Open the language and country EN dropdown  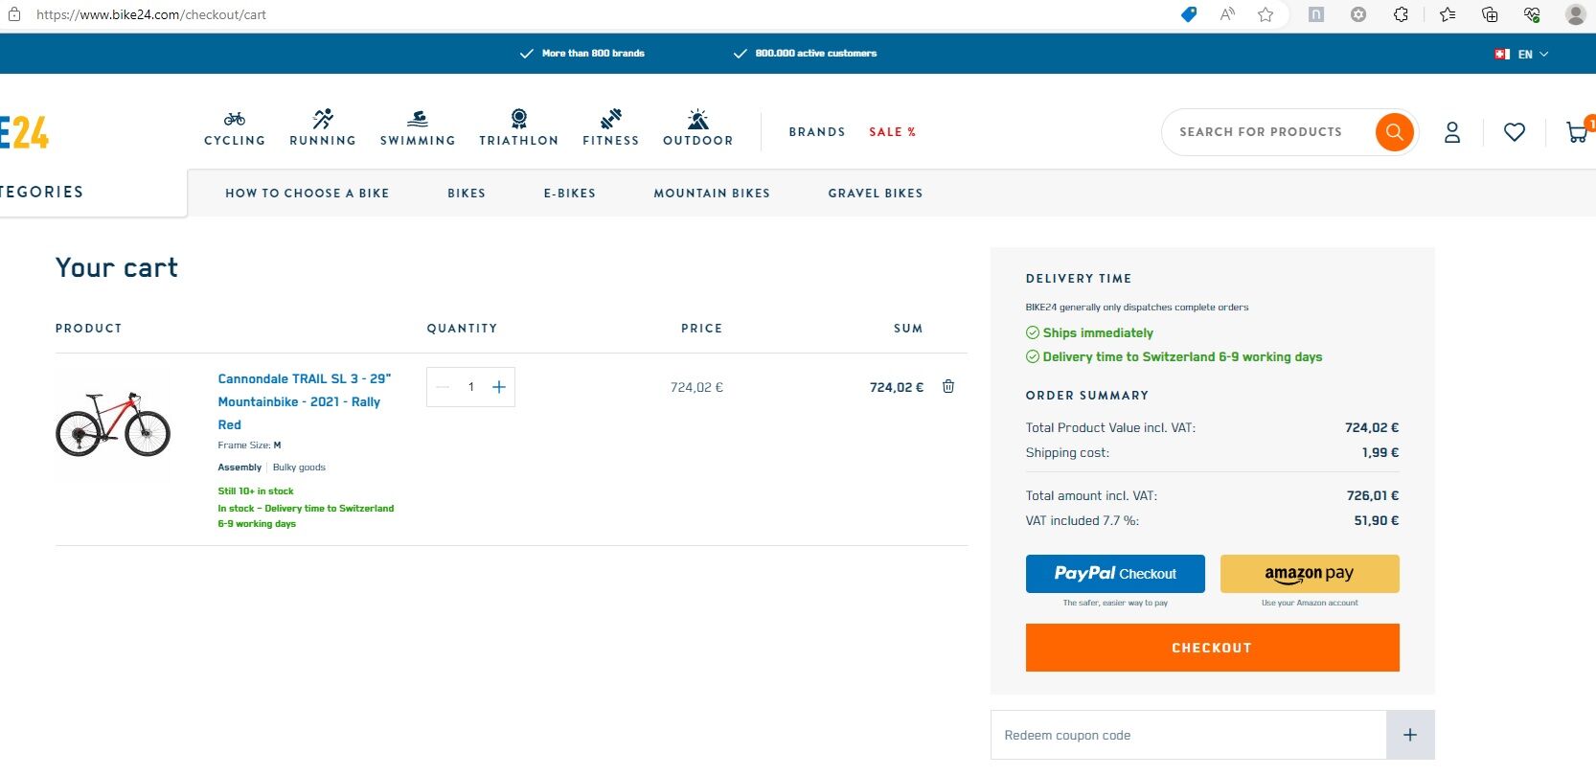point(1521,55)
